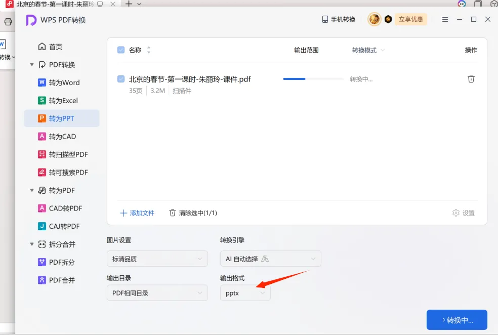498x335 pixels.
Task: Switch to 北京的春节 document tab
Action: [x=55, y=4]
